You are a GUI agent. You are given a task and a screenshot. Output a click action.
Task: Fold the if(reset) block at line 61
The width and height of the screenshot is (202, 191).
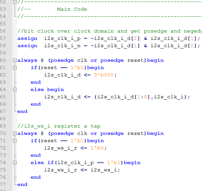pos(15,68)
